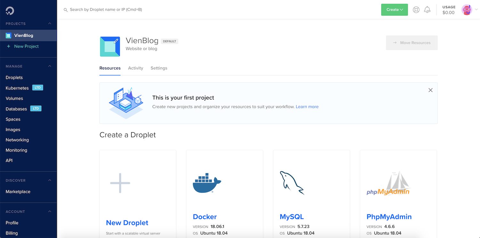Click the Move Resources button
Image resolution: width=480 pixels, height=238 pixels.
click(x=412, y=43)
